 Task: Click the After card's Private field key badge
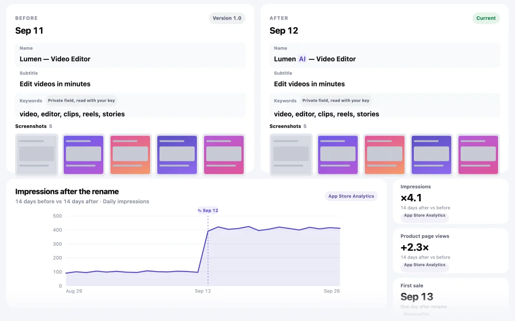pos(335,101)
